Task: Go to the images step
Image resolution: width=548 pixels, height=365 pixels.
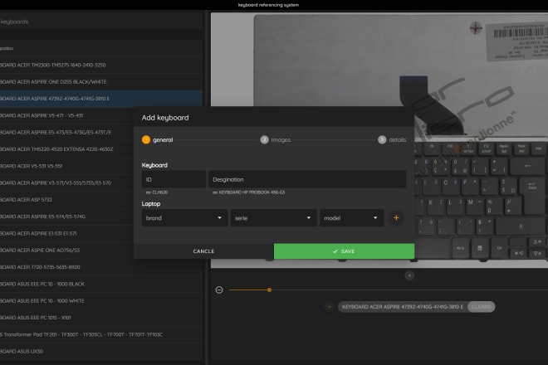Action: click(x=276, y=139)
